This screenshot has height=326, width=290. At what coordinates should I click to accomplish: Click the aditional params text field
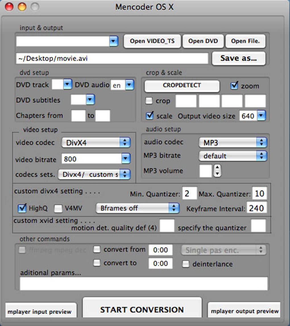(144, 284)
